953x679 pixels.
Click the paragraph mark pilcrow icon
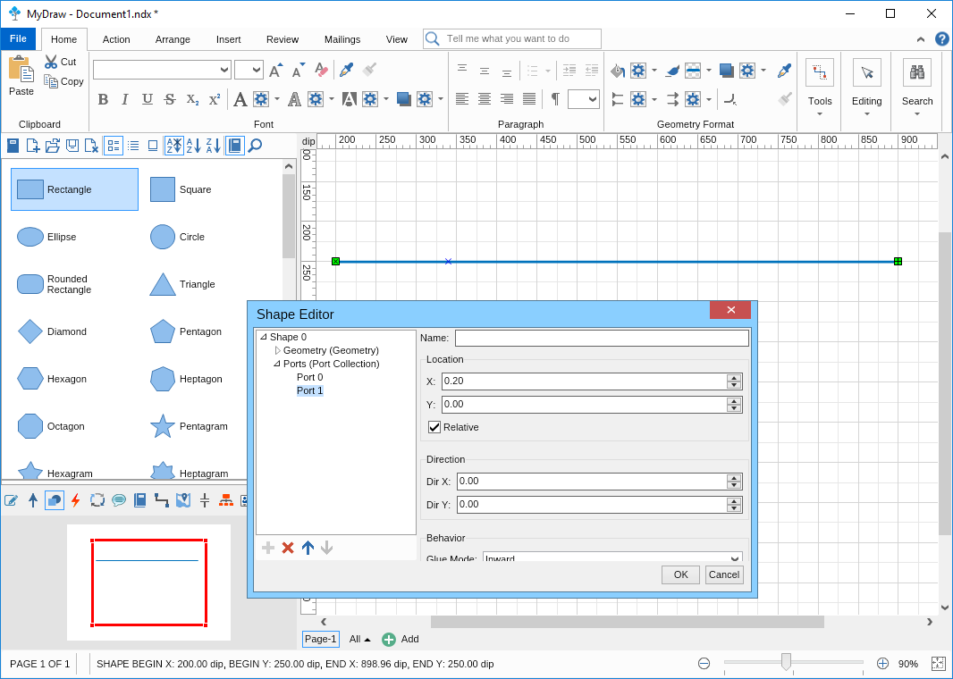click(x=555, y=99)
